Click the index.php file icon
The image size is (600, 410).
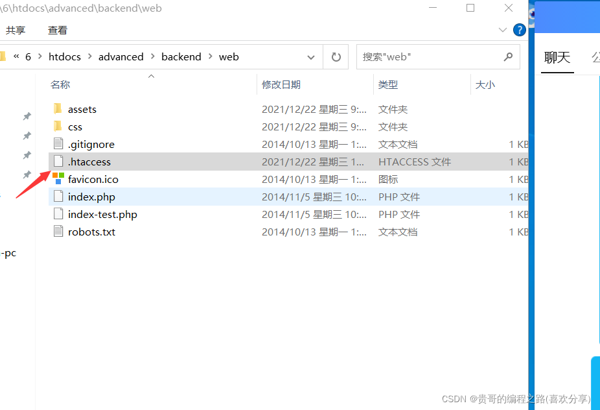(58, 196)
